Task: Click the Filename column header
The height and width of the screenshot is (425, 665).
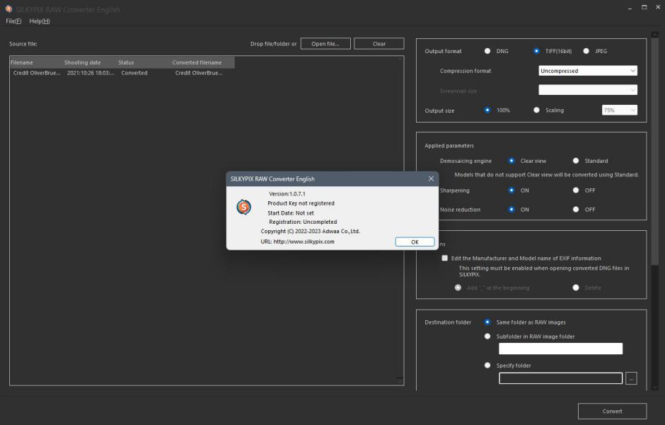Action: 37,62
